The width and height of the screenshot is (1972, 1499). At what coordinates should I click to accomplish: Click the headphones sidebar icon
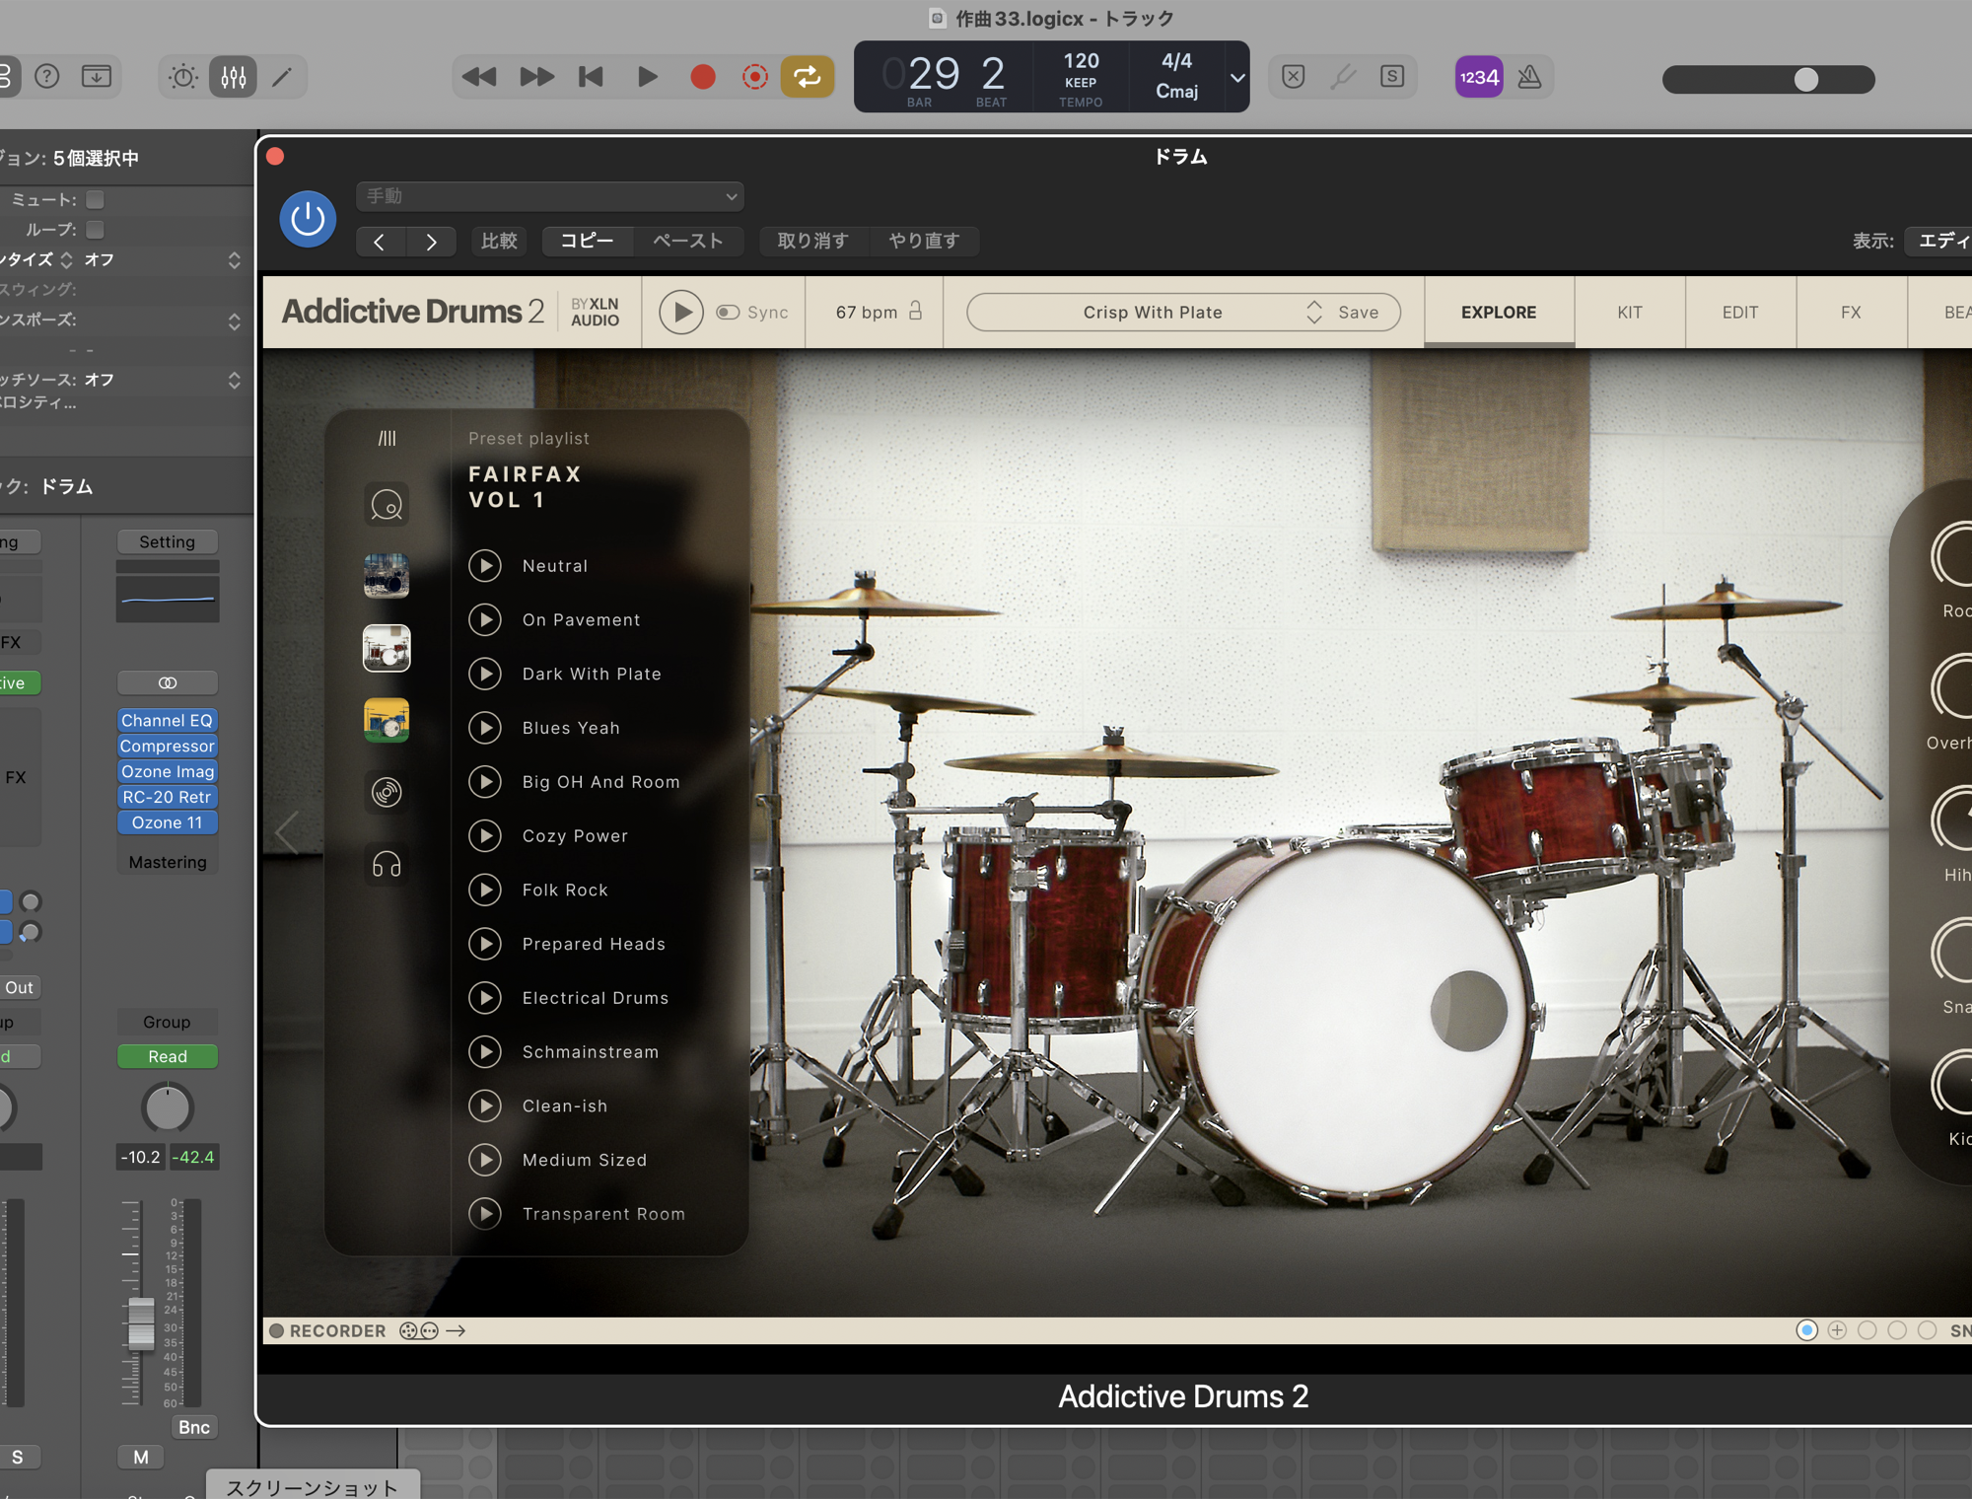click(x=387, y=865)
